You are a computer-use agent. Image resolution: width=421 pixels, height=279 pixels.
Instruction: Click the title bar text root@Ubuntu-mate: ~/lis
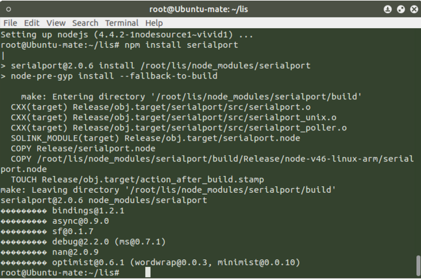(199, 10)
